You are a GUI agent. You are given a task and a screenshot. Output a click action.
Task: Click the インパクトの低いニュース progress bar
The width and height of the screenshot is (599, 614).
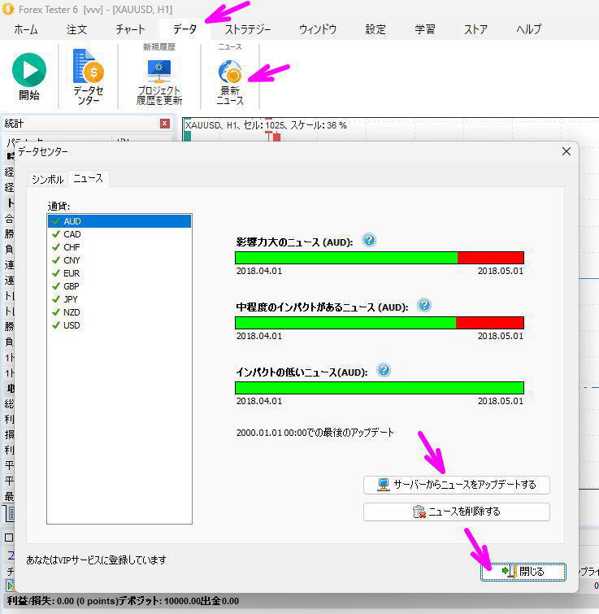[x=380, y=388]
